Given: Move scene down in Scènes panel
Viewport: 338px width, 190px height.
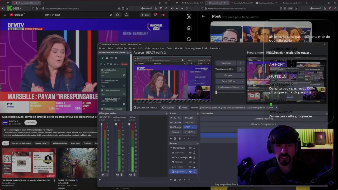Looking at the screenshot, I should [189, 139].
